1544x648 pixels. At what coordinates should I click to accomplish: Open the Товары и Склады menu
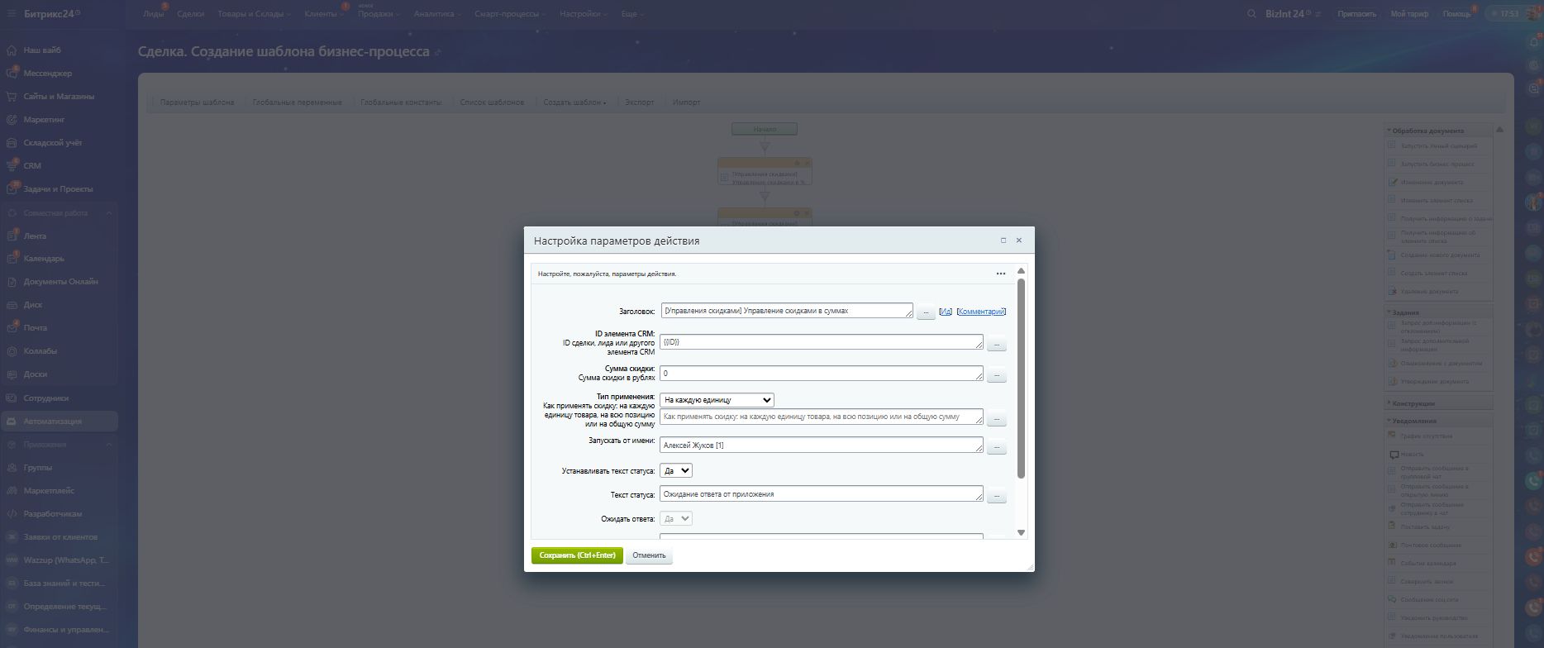tap(254, 14)
